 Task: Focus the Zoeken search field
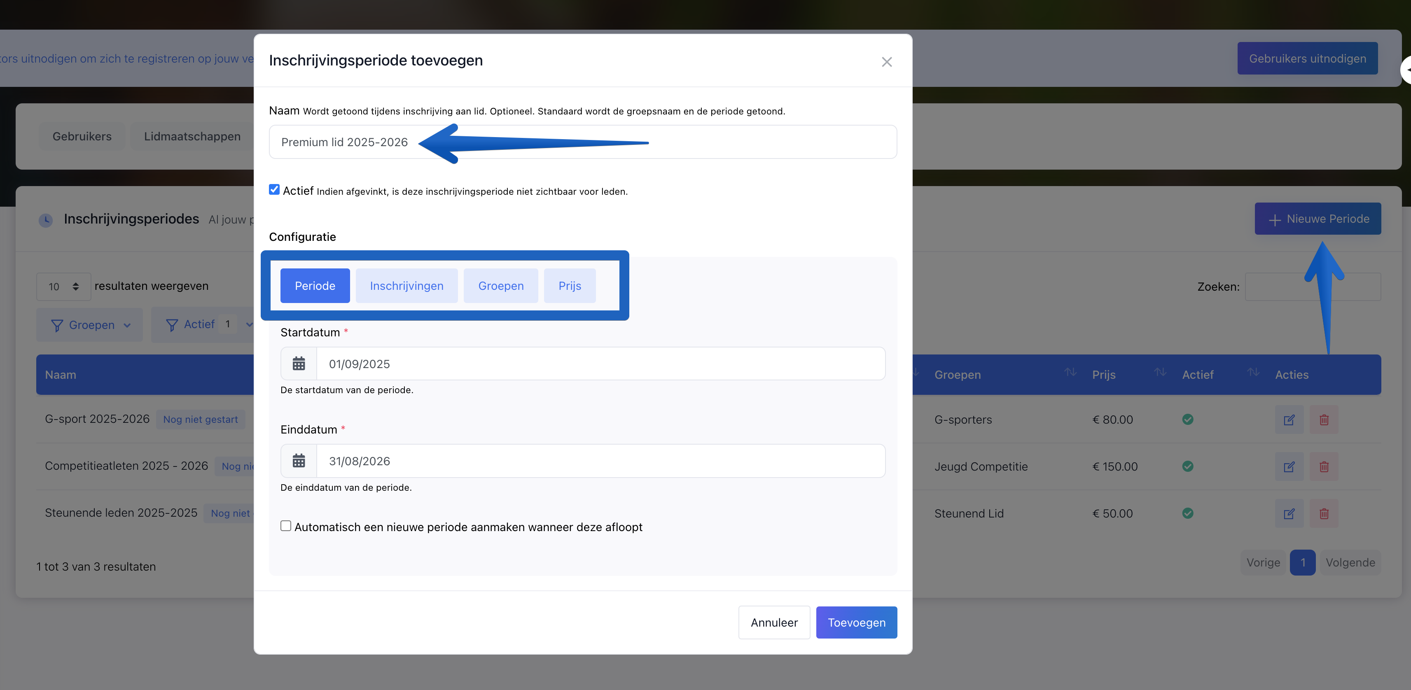[1313, 287]
